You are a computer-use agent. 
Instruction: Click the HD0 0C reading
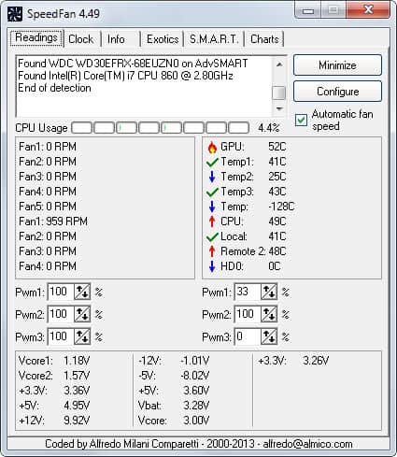pyautogui.click(x=250, y=266)
